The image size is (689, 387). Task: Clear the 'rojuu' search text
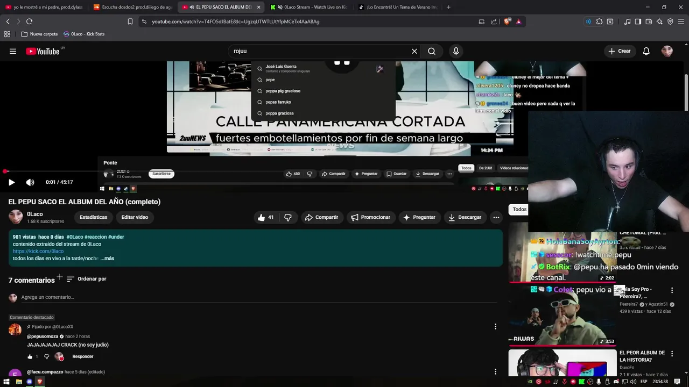(414, 51)
